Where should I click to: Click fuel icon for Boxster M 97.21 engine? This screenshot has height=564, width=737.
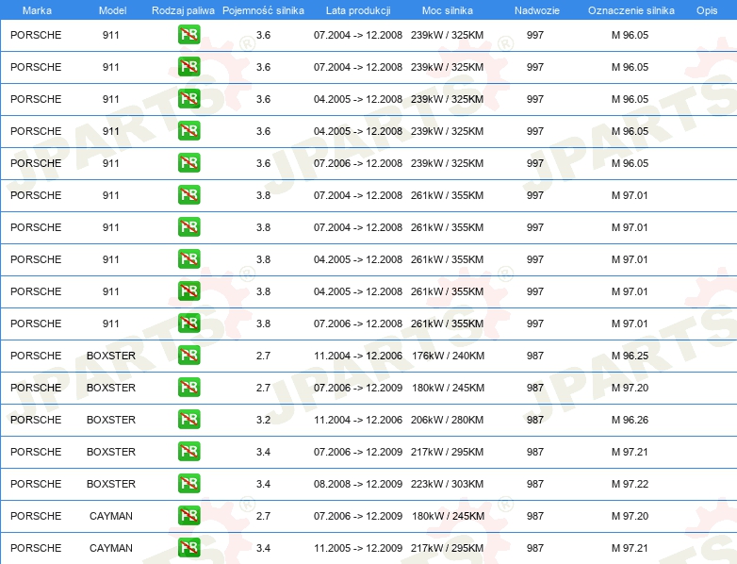(188, 452)
